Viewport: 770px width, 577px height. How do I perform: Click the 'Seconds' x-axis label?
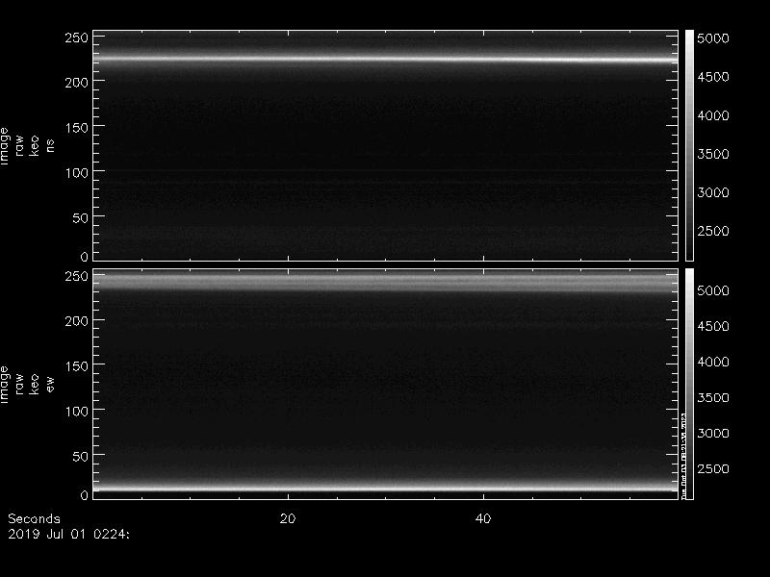point(34,518)
